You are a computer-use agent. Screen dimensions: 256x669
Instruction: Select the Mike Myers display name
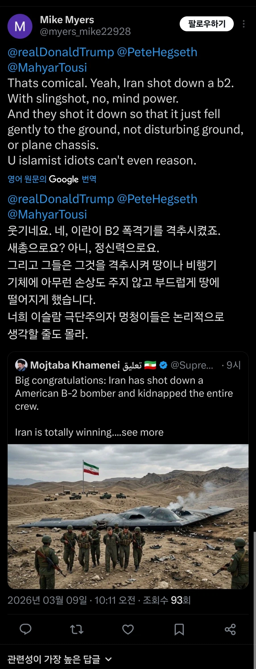(67, 20)
